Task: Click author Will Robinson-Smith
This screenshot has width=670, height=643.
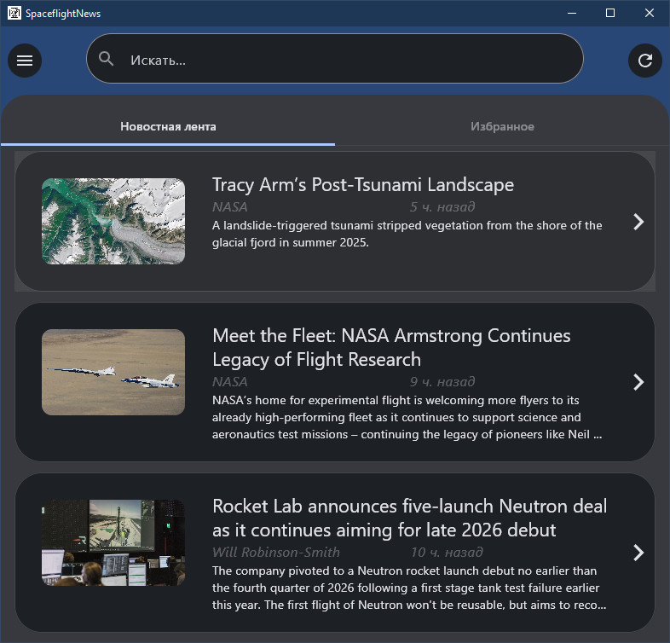Action: click(x=276, y=553)
